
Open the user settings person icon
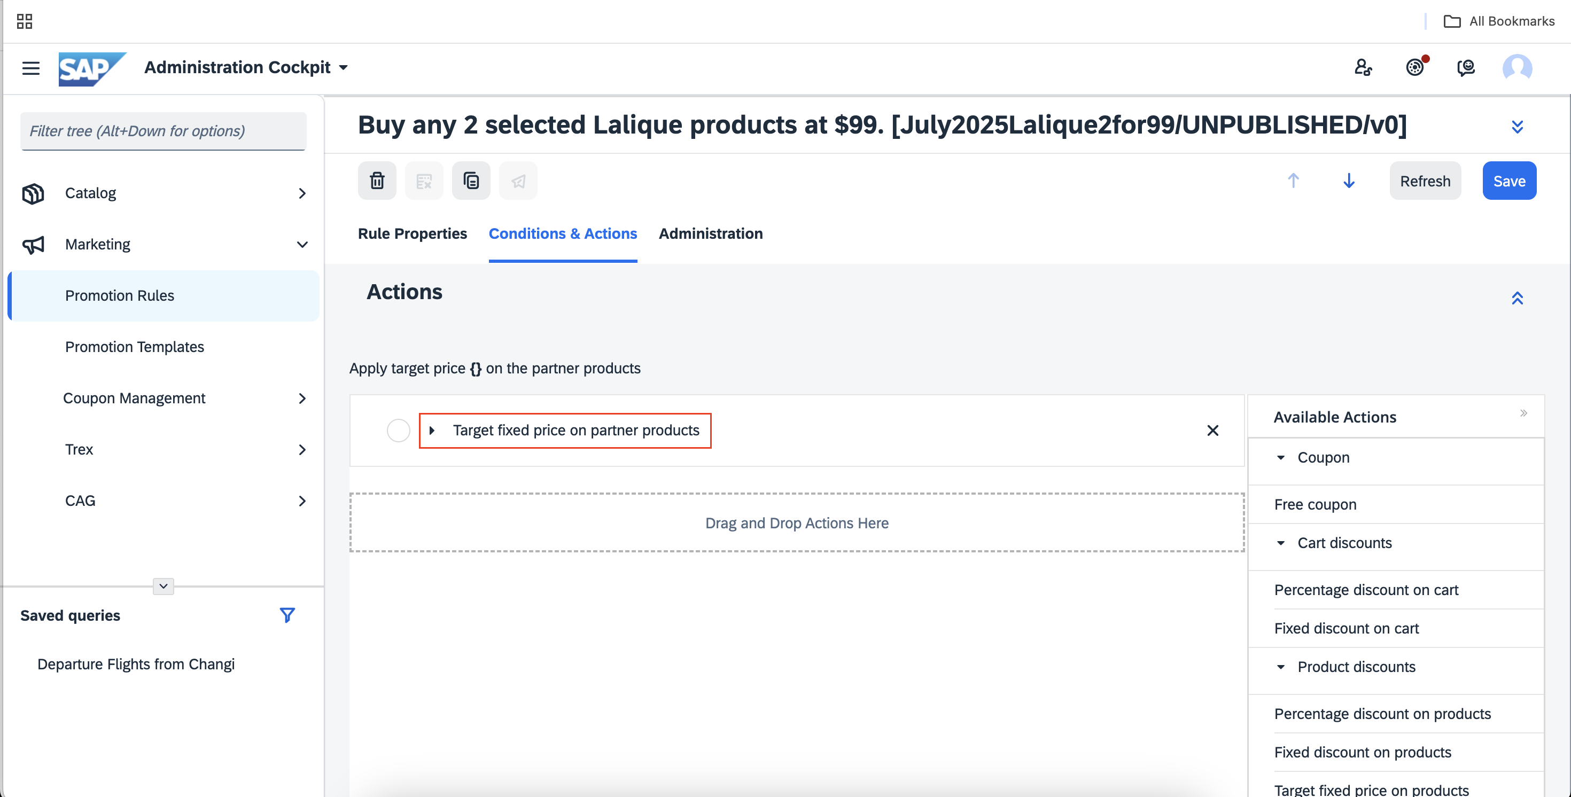point(1363,67)
